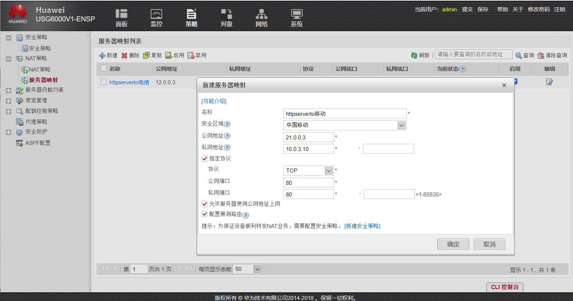Click 提交 in top menu
The image size is (573, 301).
pyautogui.click(x=467, y=9)
